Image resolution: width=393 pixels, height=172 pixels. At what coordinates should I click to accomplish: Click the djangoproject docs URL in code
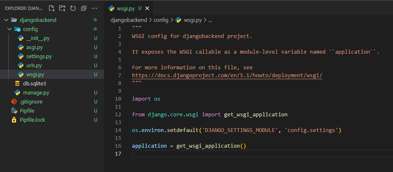click(227, 75)
